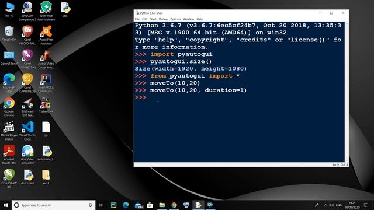Select the Media Player Classic icon
Viewport: 374px width, 210px height.
point(9,131)
